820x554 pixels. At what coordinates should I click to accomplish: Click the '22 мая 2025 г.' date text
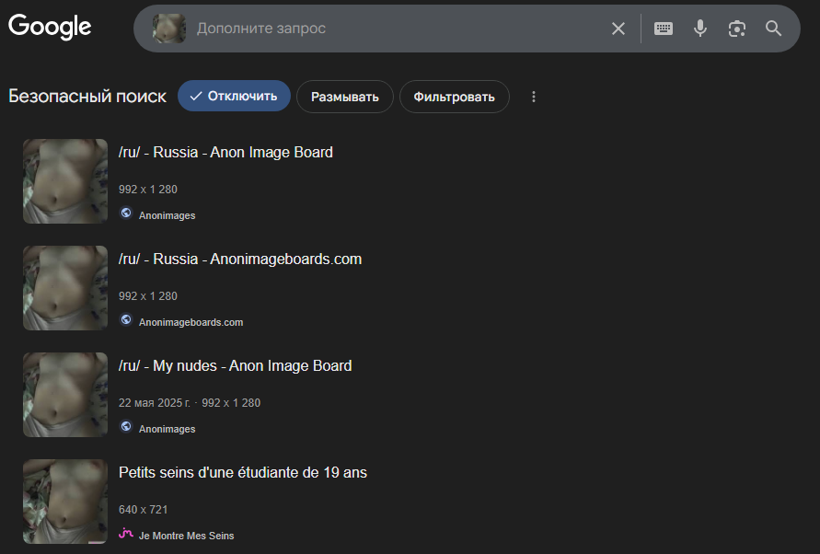(155, 403)
